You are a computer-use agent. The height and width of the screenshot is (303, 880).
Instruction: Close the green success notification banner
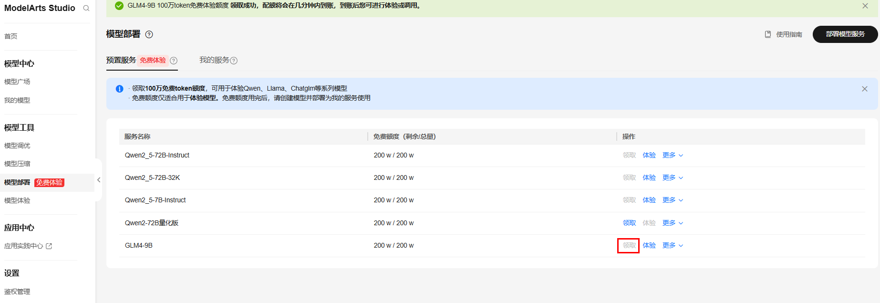point(865,6)
